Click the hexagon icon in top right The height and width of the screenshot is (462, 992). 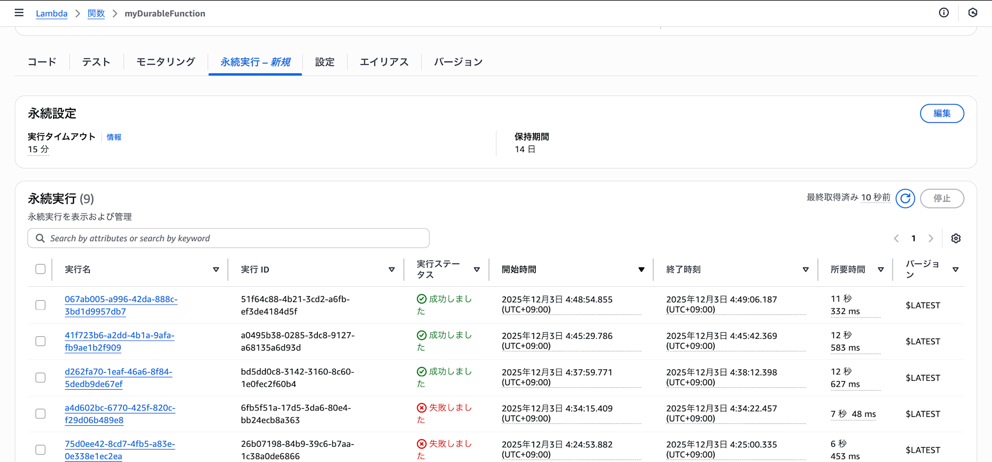click(x=972, y=13)
